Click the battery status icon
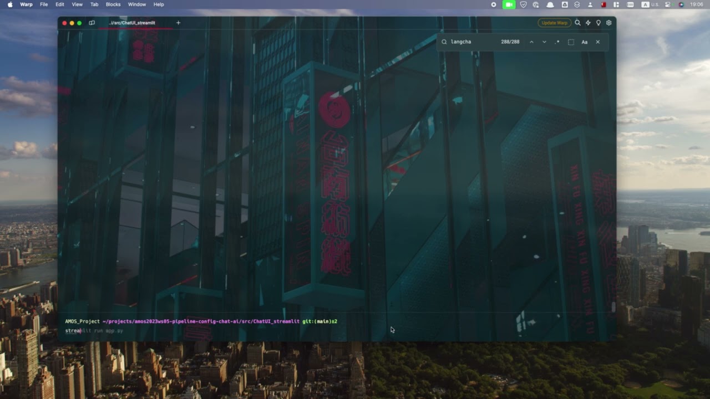710x399 pixels. [x=630, y=4]
